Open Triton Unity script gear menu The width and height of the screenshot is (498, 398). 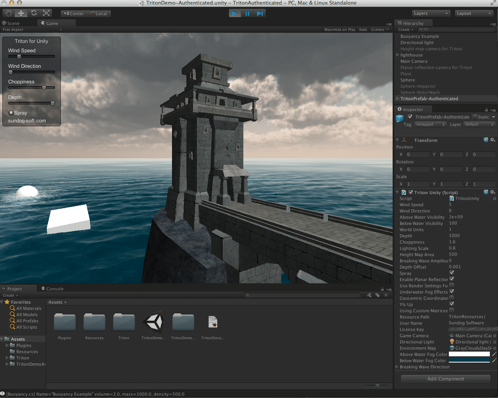[x=493, y=192]
